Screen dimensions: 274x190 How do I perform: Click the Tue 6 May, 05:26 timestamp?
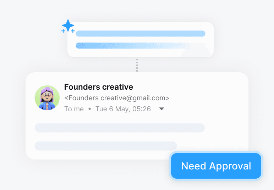coord(123,109)
